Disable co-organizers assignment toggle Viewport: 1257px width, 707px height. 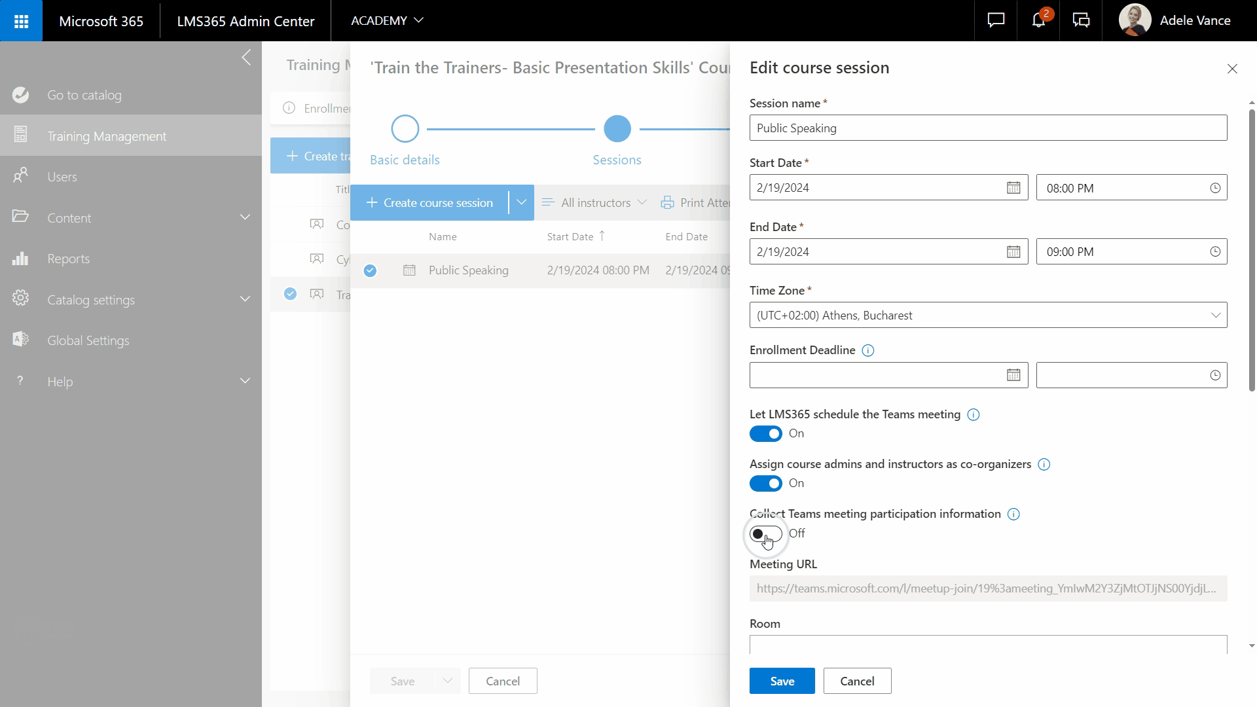[765, 484]
